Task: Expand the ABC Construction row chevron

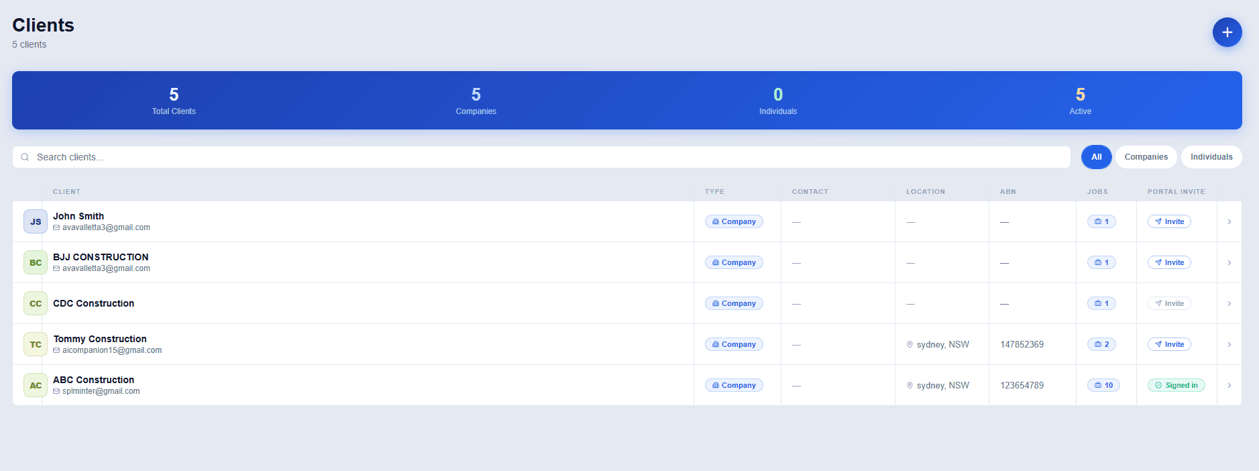Action: 1229,385
